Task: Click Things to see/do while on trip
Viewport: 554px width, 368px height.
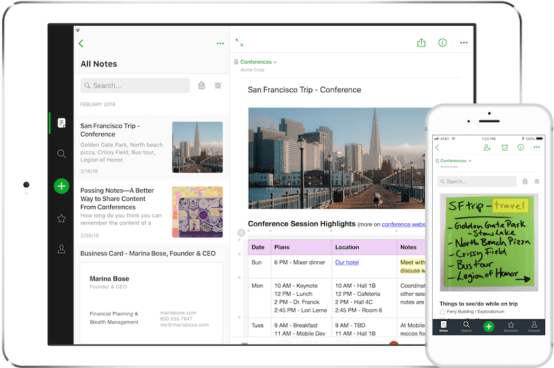Action: click(479, 304)
